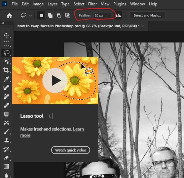Image resolution: width=184 pixels, height=178 pixels.
Task: Expand the collapsed toolbar double-arrow
Action: click(x=3, y=23)
